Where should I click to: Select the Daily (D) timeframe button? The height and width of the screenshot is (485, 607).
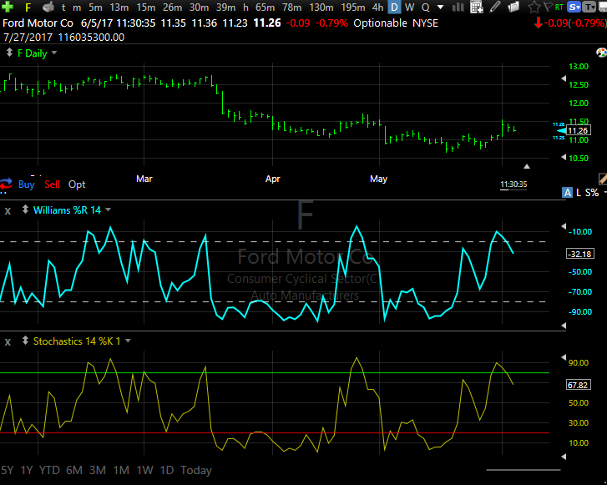(x=394, y=7)
